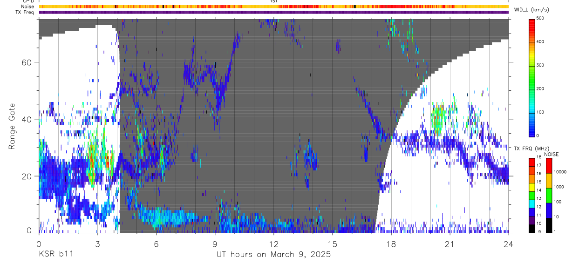This screenshot has width=572, height=264.
Task: Click the 16 MHz tick label
Action: click(x=539, y=174)
